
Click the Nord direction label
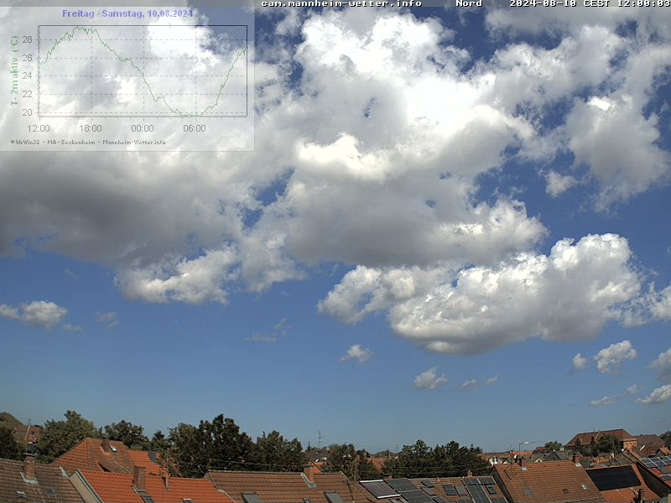point(469,3)
